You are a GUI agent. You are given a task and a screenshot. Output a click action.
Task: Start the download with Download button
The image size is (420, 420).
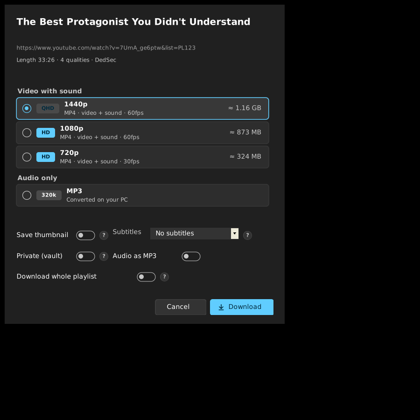[242, 307]
